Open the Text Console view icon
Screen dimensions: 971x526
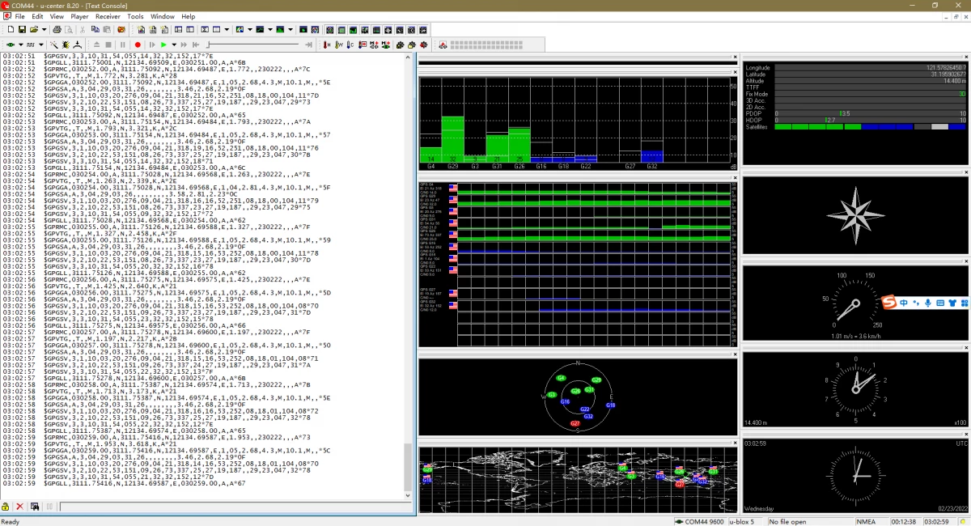(x=164, y=30)
